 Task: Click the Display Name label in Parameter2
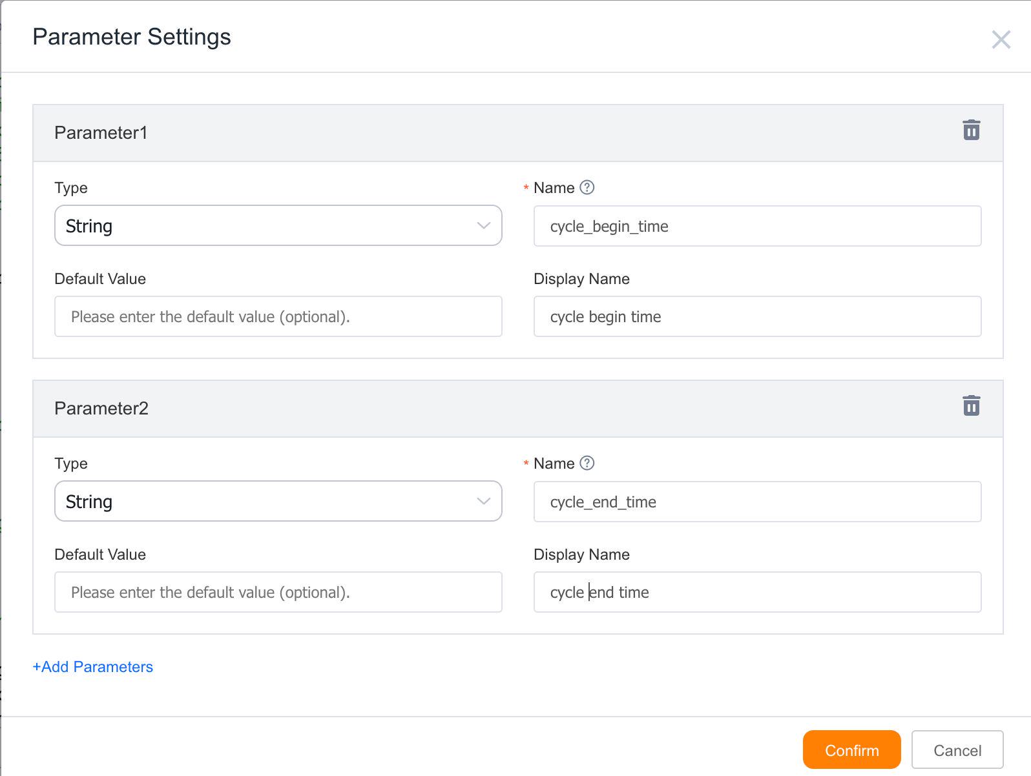point(581,555)
